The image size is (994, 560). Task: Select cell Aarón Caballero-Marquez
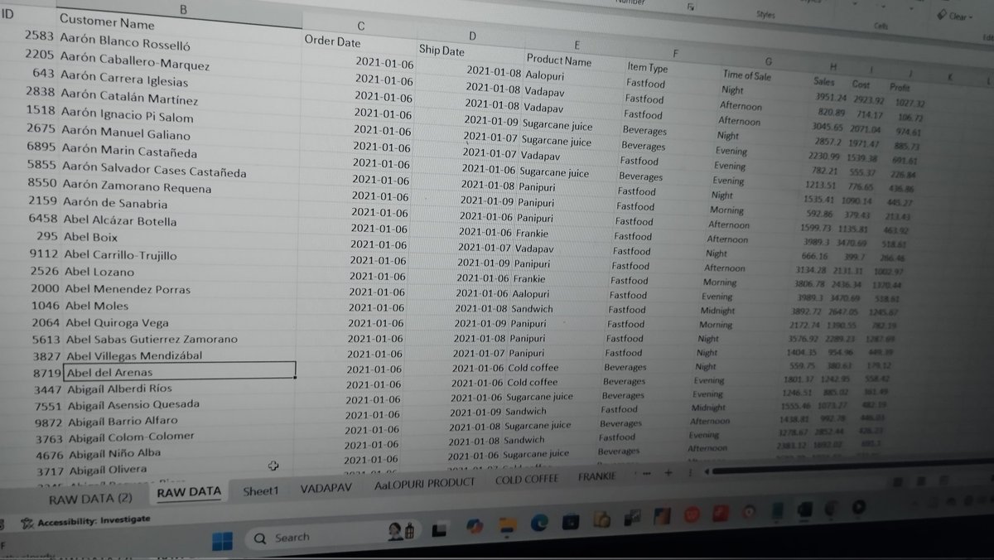coord(135,60)
